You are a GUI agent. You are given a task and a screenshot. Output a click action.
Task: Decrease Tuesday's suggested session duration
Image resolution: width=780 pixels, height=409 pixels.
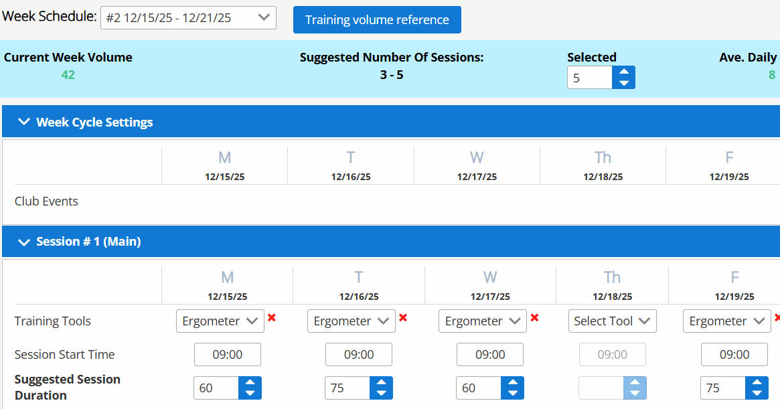click(382, 394)
